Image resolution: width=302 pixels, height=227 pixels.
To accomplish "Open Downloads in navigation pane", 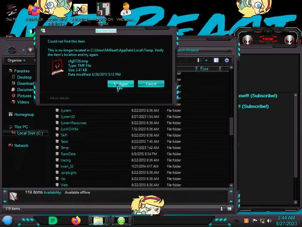I will pos(25,83).
